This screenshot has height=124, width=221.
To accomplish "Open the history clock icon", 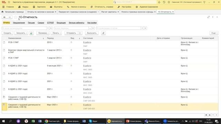I will point(164,2).
